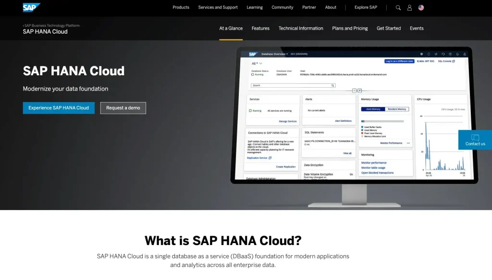Click the three-dots overflow in Memory Usage card
Screen dimensions: 492x280
click(x=408, y=143)
